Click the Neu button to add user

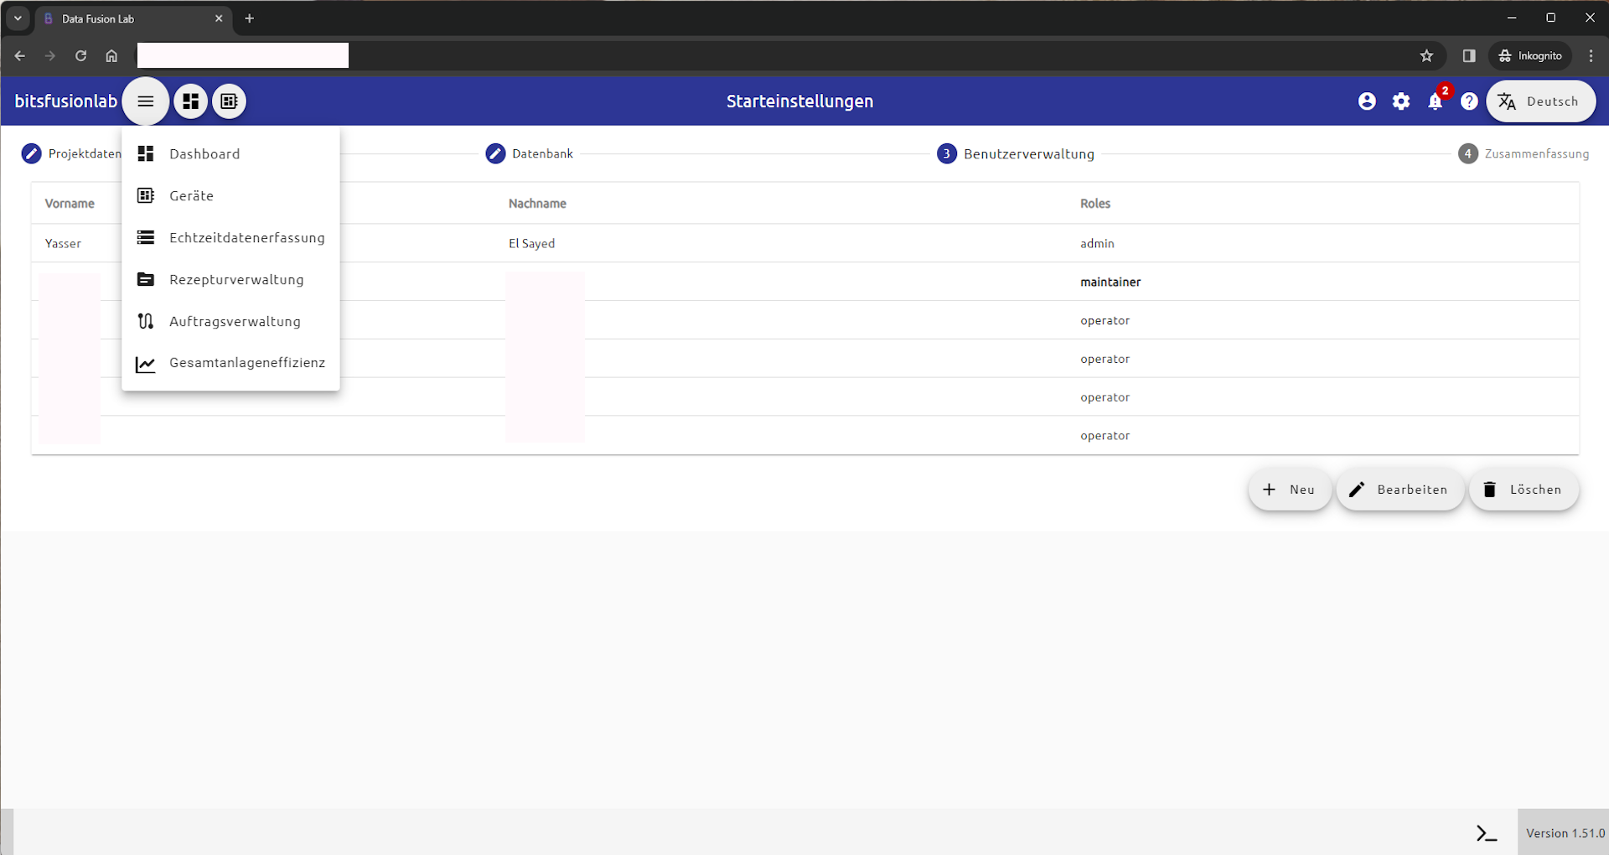[1289, 490]
